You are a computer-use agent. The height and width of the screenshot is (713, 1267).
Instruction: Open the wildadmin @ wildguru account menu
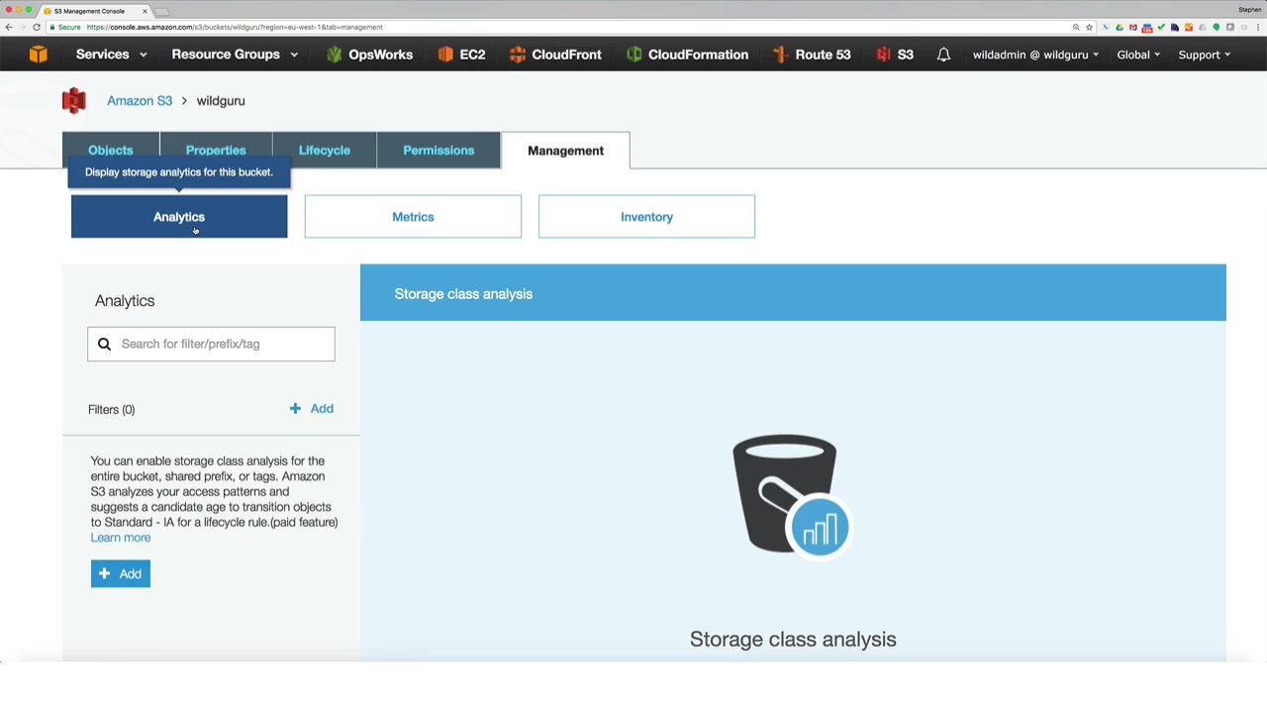(x=1035, y=54)
